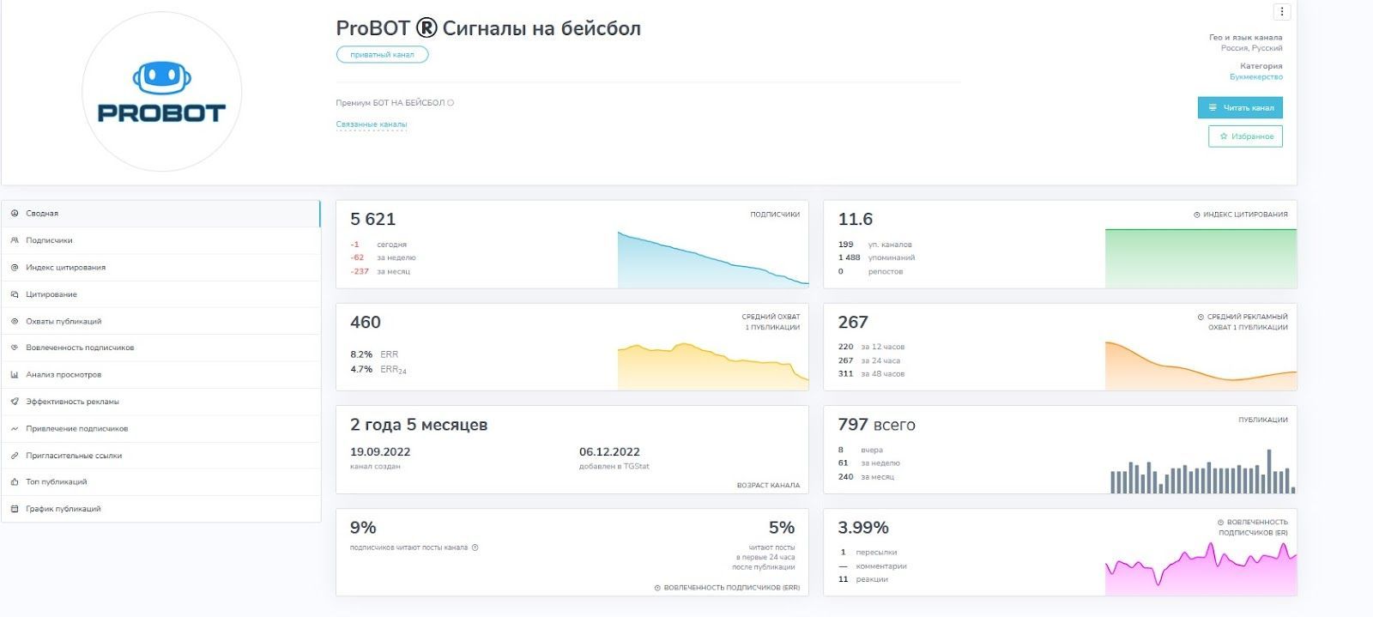Click the link icon for Пригласительные ссылки

(15, 456)
